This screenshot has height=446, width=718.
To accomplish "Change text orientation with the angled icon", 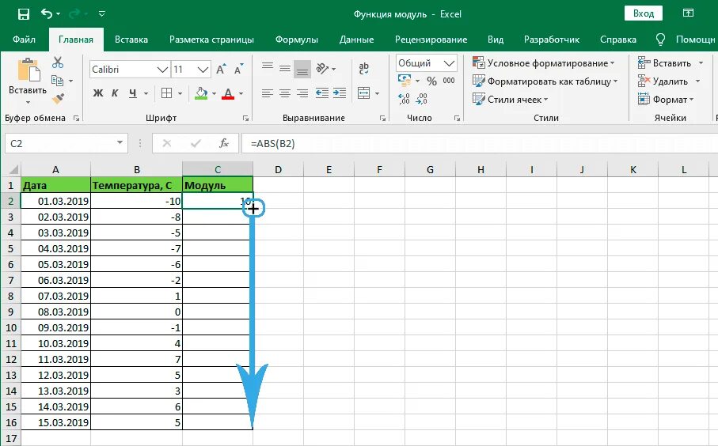I will click(x=322, y=69).
